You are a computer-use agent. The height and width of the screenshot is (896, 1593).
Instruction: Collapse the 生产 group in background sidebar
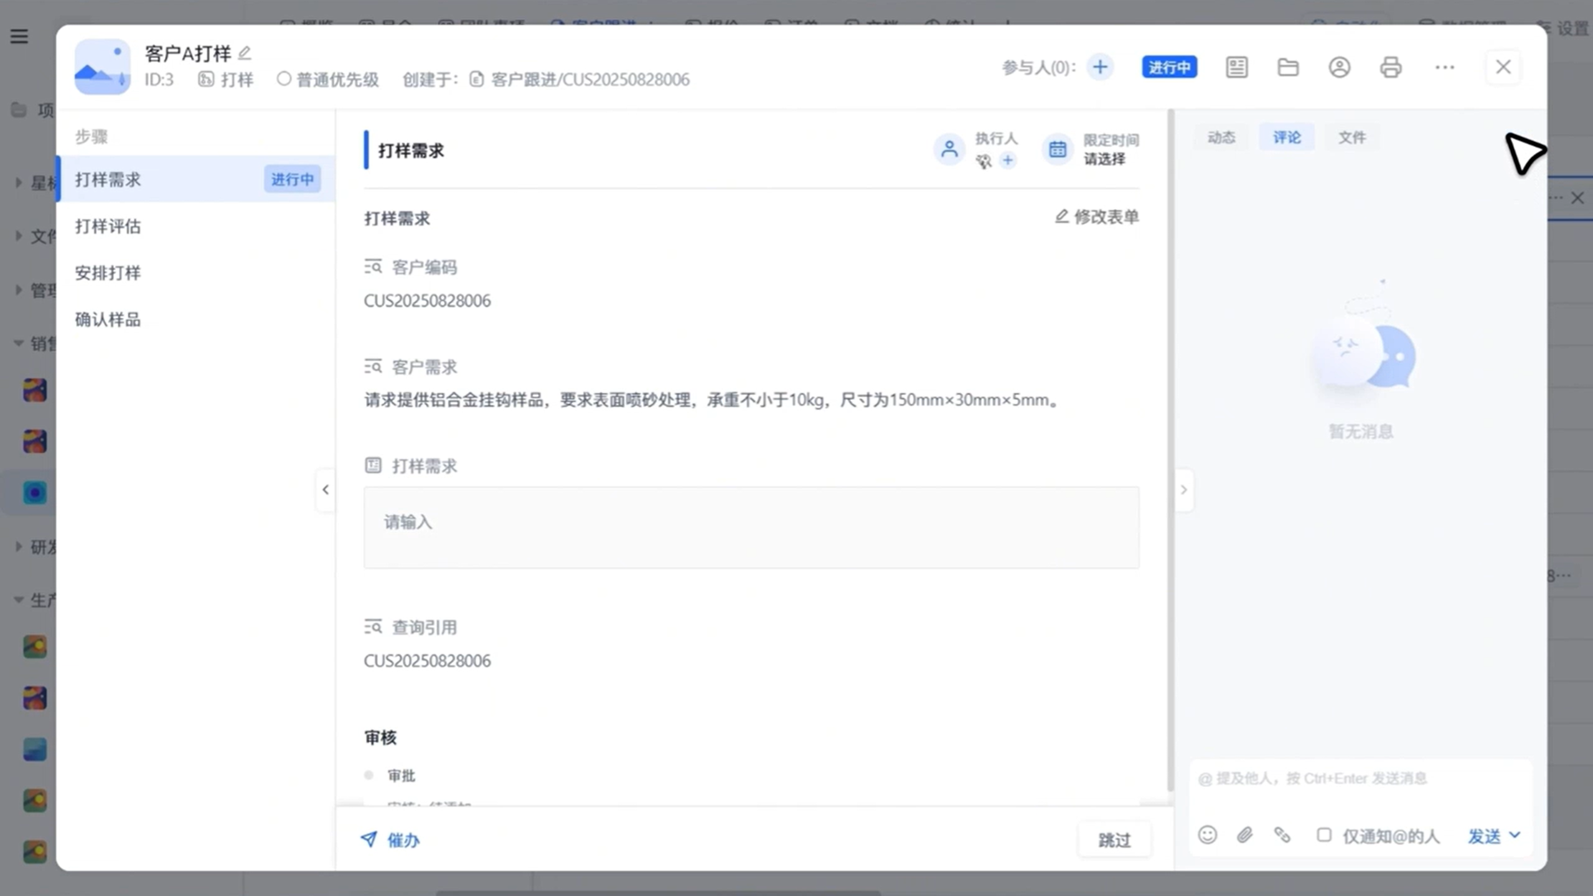(18, 600)
